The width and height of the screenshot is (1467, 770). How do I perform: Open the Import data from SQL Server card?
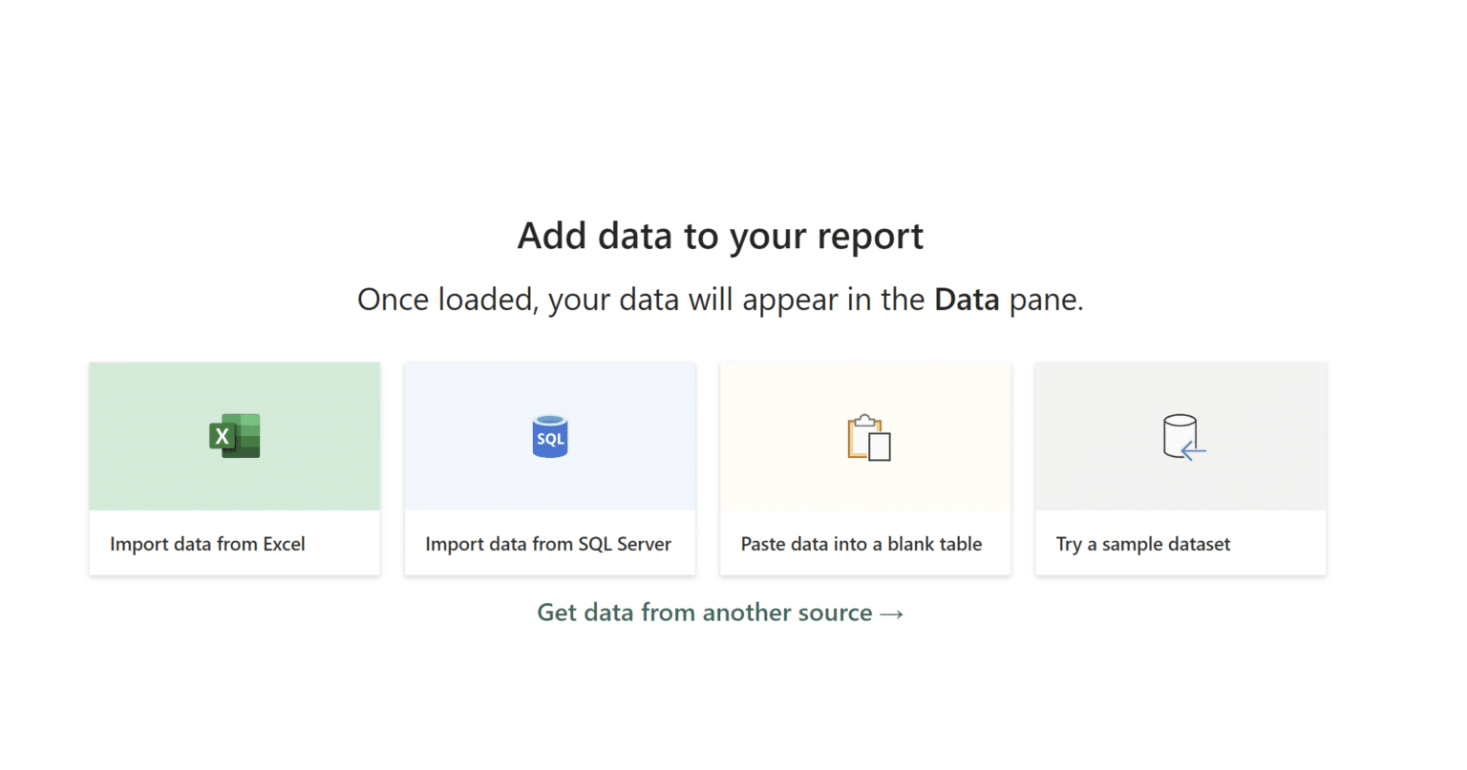549,468
